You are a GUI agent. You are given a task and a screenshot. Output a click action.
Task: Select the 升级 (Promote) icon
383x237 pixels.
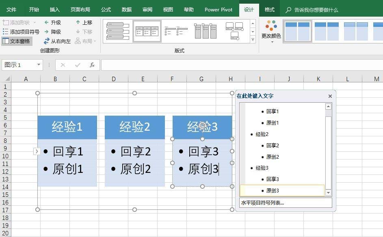[x=46, y=22]
